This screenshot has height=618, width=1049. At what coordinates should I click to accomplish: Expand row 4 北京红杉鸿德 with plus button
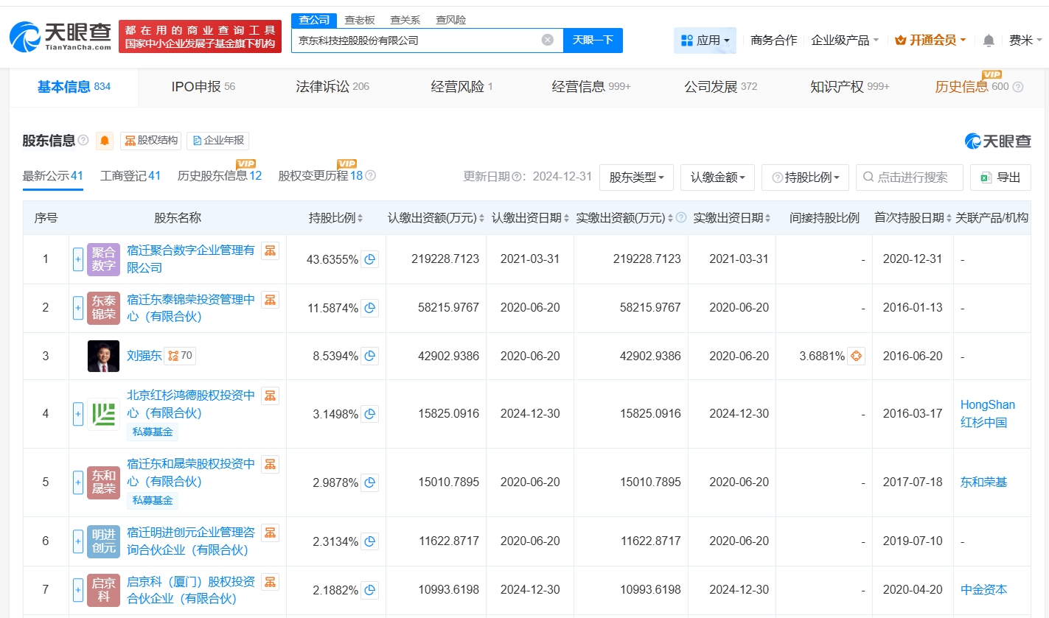[x=78, y=414]
